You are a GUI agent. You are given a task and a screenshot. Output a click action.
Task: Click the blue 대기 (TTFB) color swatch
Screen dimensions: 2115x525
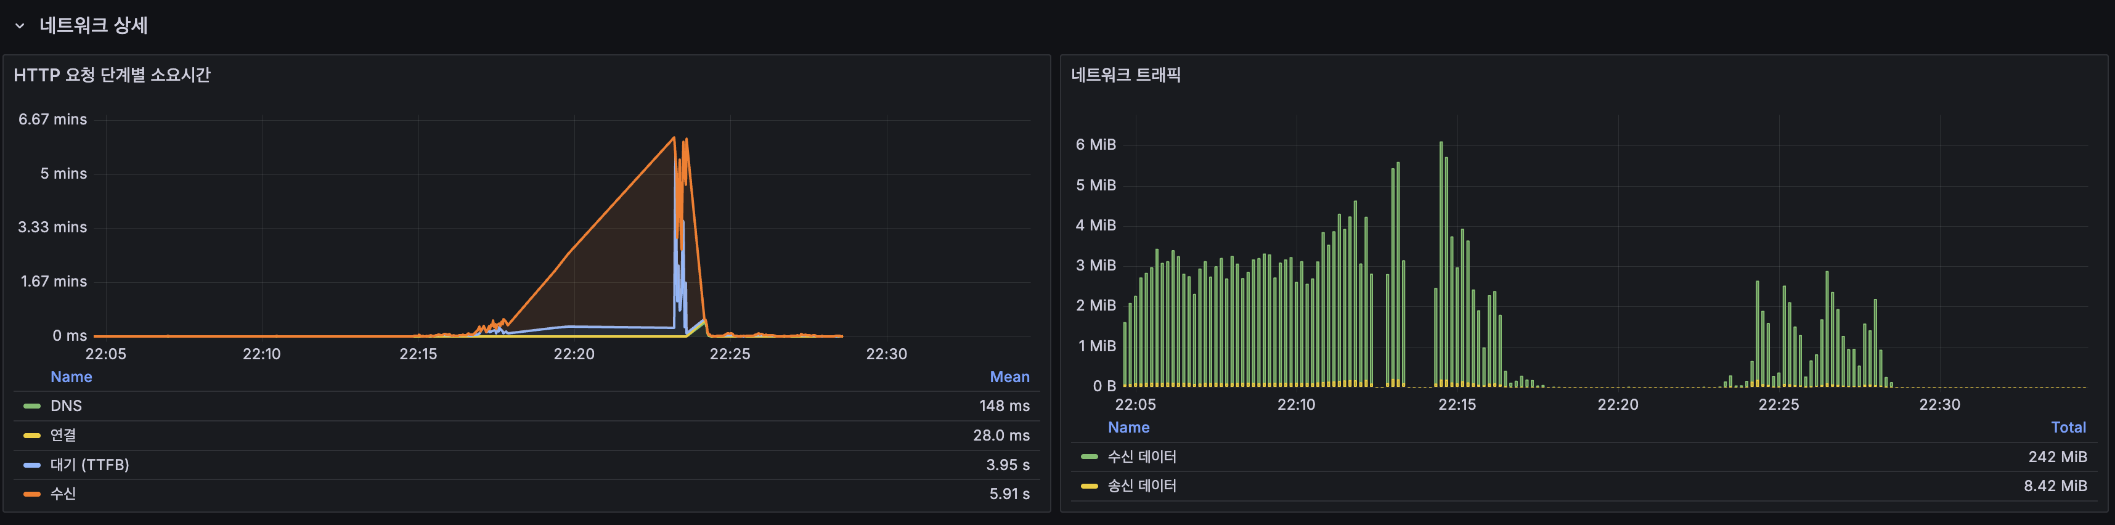tap(32, 465)
